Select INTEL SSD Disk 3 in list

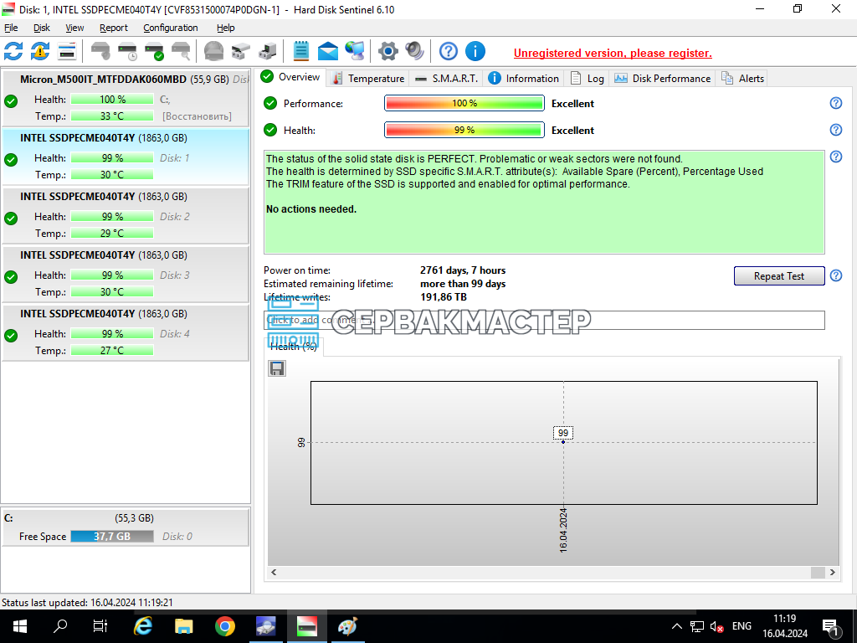point(126,274)
